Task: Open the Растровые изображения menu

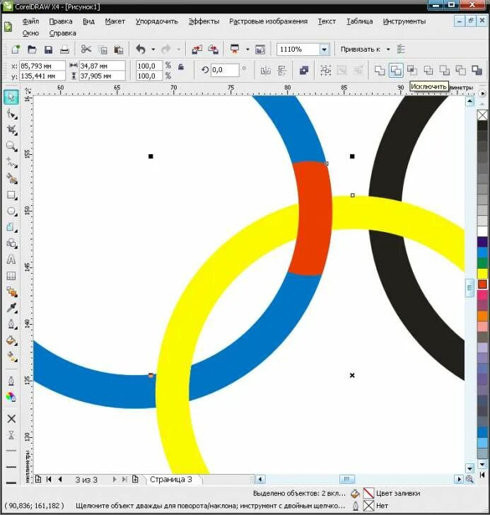Action: click(268, 21)
